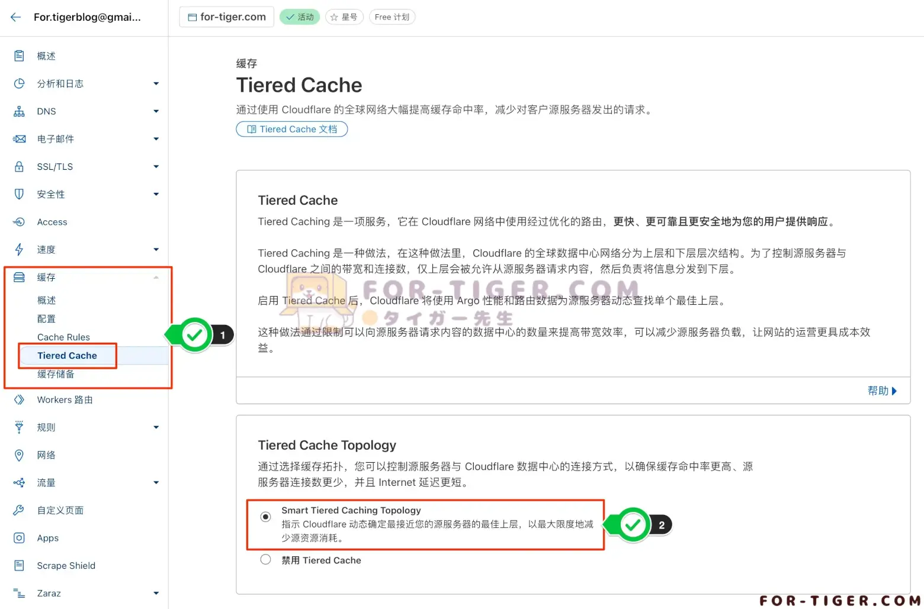Screen dimensions: 924x609
Task: Click the security shield icon next to 安全性
Action: coord(19,194)
